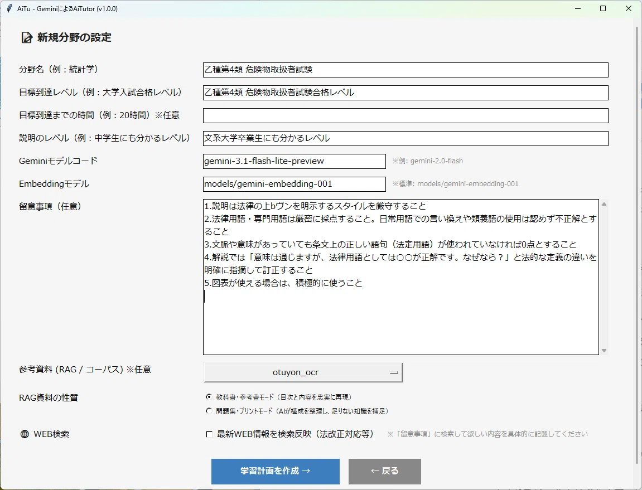The height and width of the screenshot is (490, 642).
Task: Select 教科書・参考書モード radio button
Action: coord(209,397)
